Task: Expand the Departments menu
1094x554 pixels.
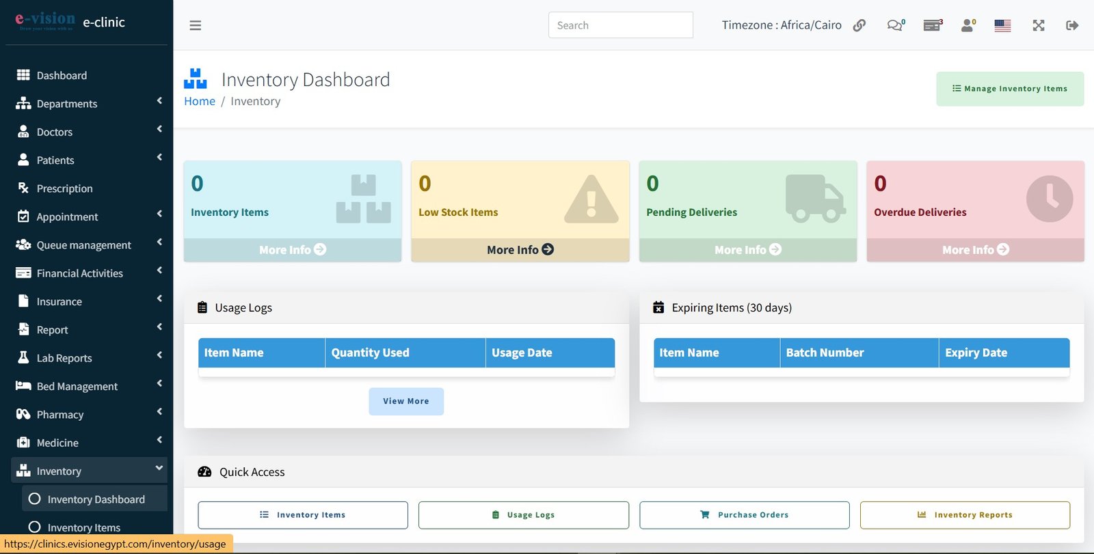Action: (x=89, y=104)
